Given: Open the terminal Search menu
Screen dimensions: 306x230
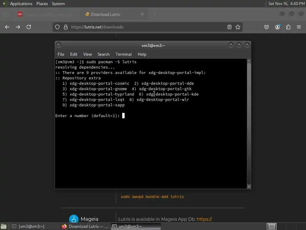Looking at the screenshot, I should pyautogui.click(x=103, y=55).
